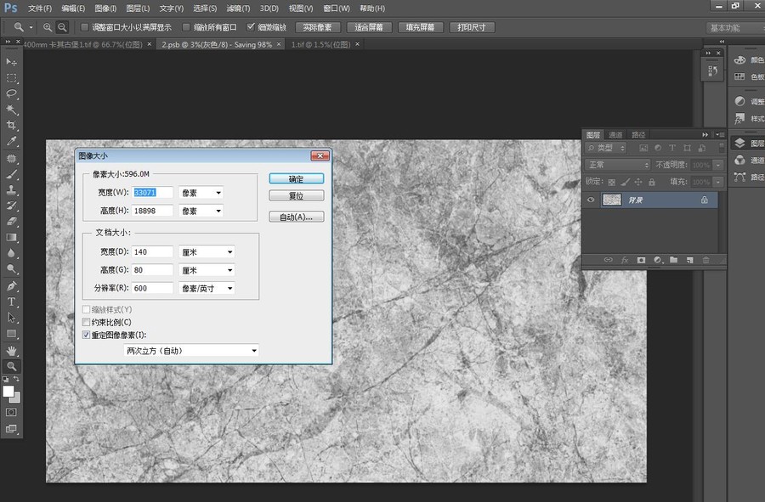Viewport: 765px width, 502px height.
Task: Toggle lock transparent pixels in Layers
Action: (612, 183)
